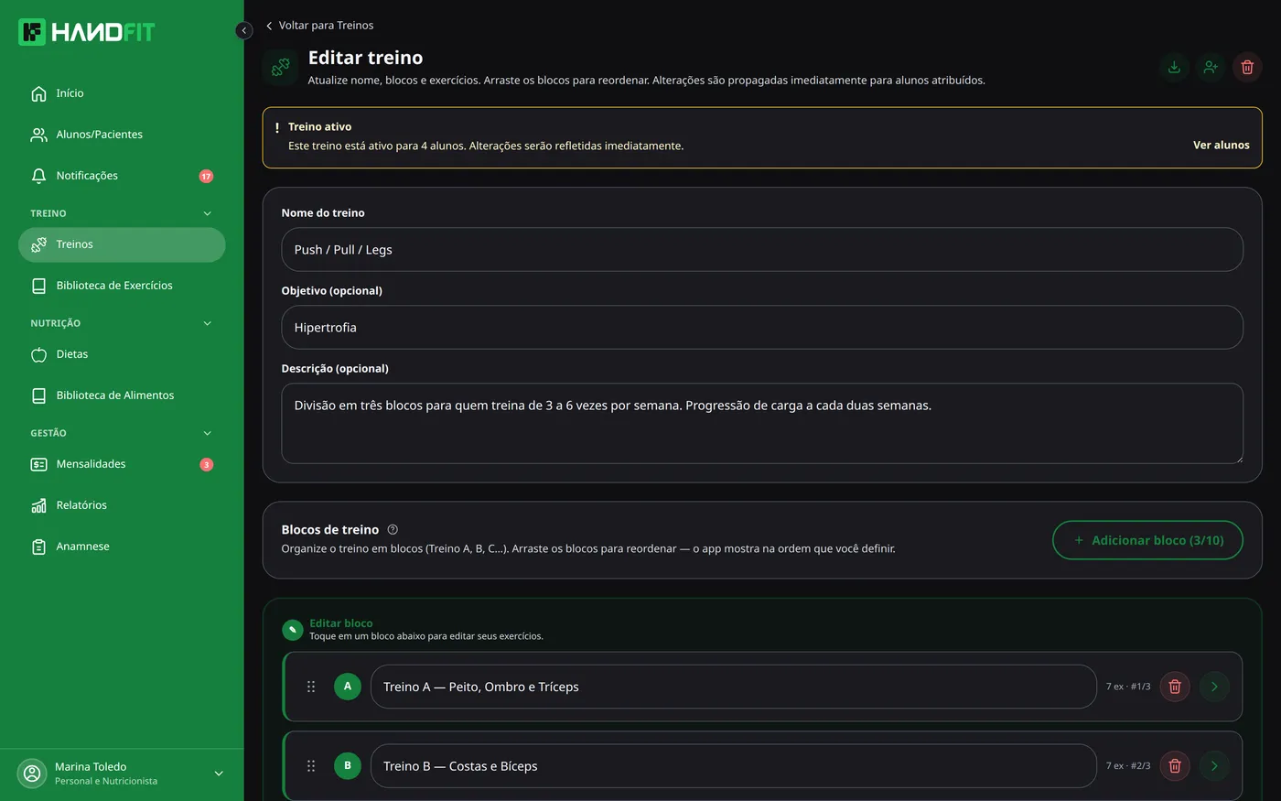1281x801 pixels.
Task: Delete the Treino A block
Action: tap(1175, 687)
